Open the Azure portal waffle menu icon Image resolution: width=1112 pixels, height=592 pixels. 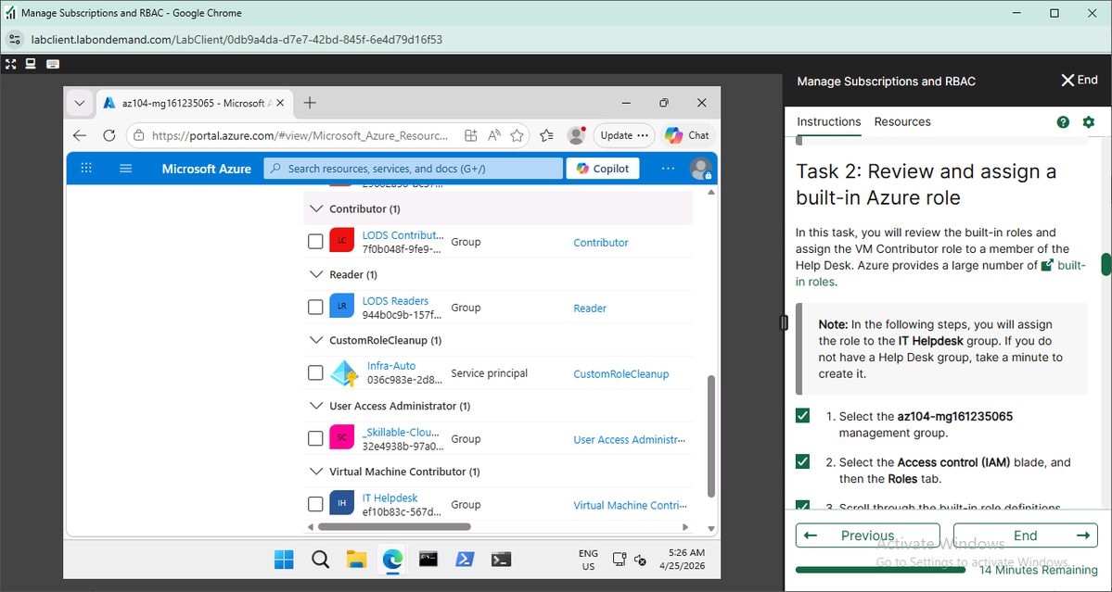point(86,169)
